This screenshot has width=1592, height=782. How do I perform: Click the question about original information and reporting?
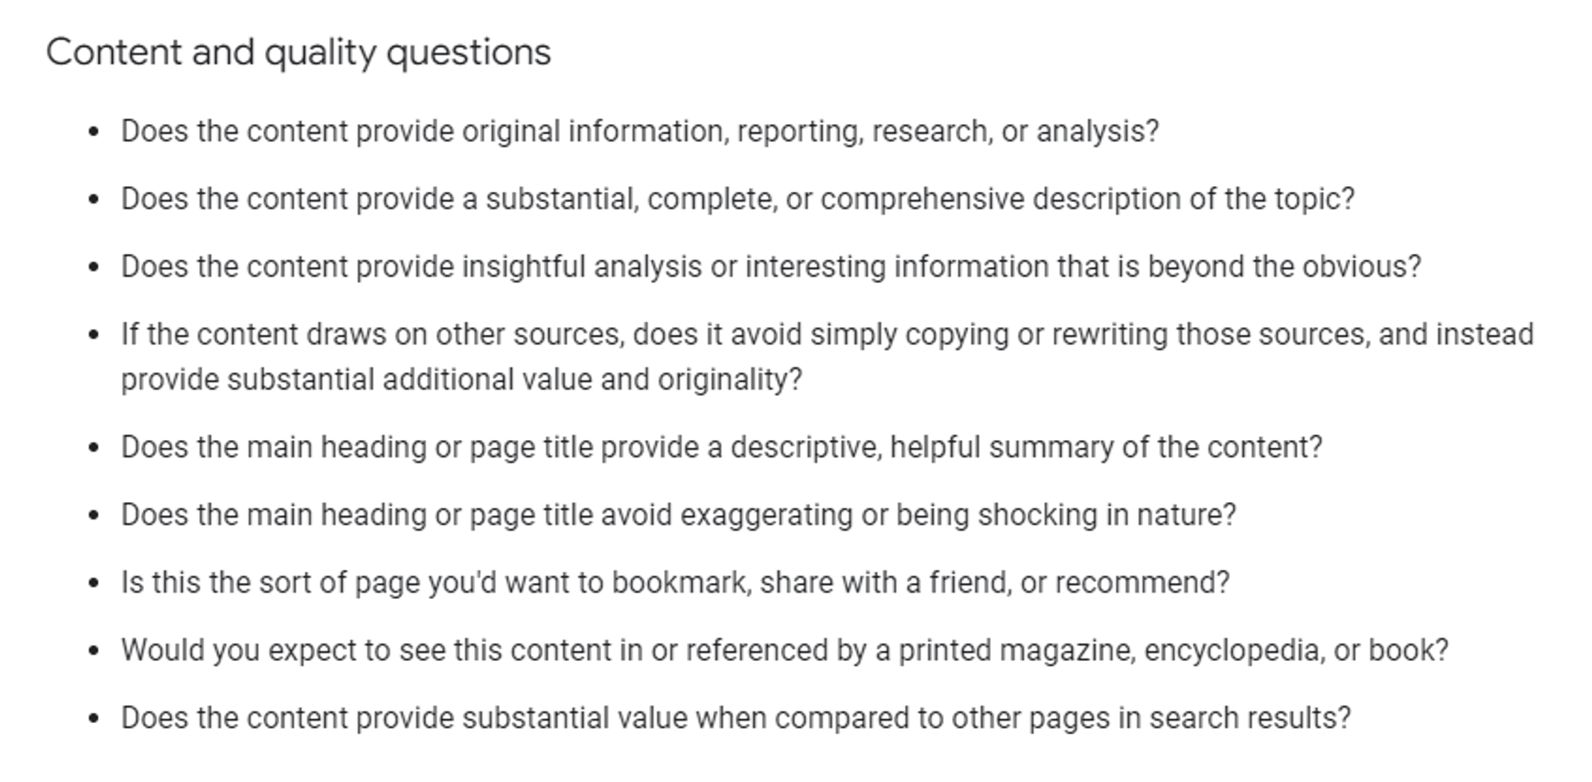point(640,131)
